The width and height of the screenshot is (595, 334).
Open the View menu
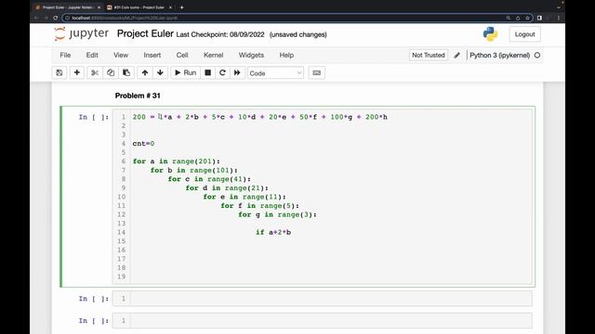(x=121, y=55)
